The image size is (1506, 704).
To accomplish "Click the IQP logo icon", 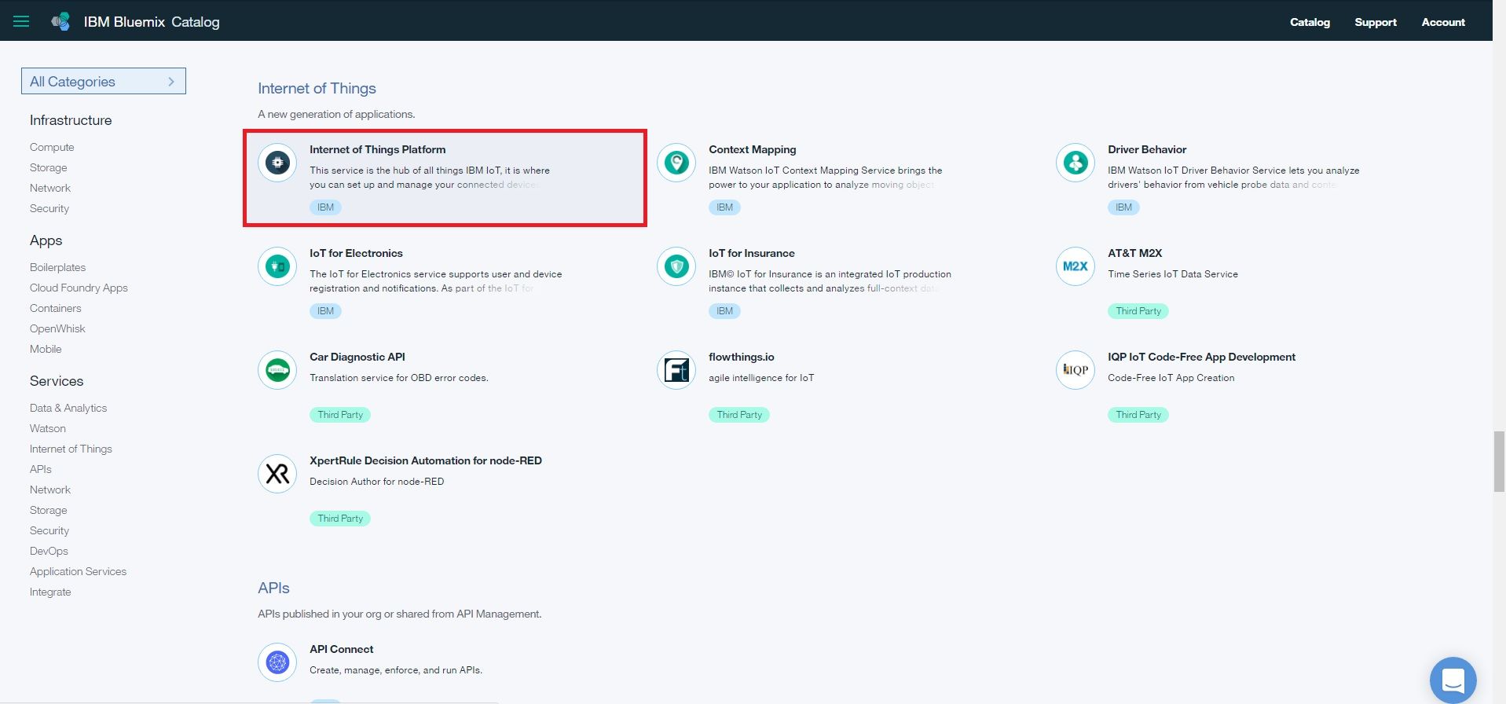I will [1075, 370].
